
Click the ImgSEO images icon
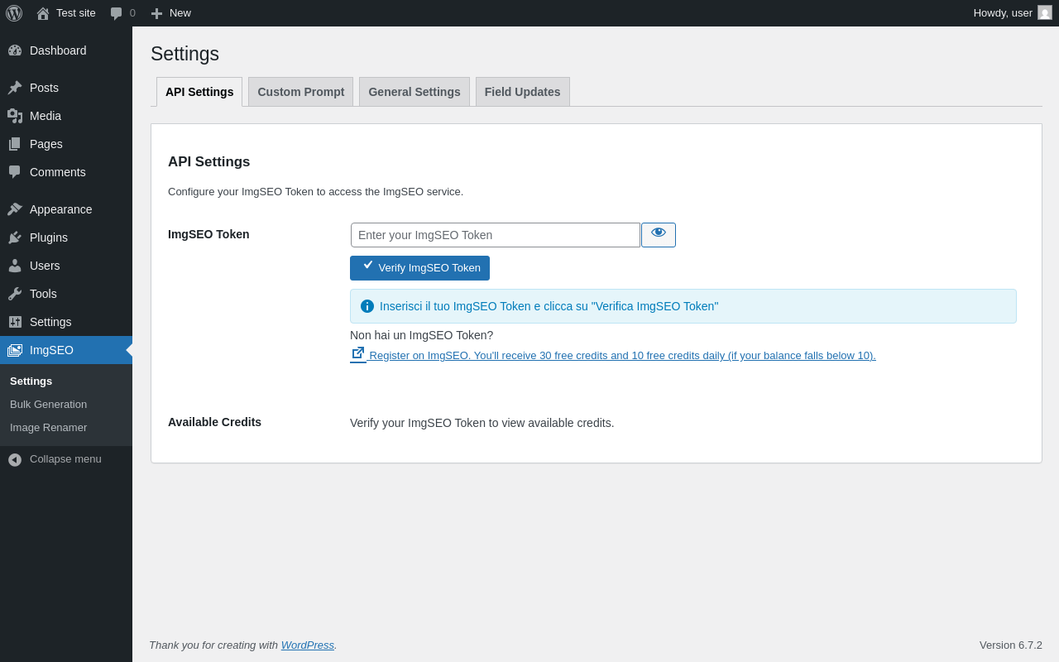tap(15, 350)
